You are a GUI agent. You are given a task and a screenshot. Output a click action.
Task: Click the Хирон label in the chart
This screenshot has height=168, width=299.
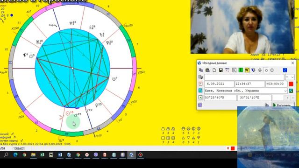[52, 25]
